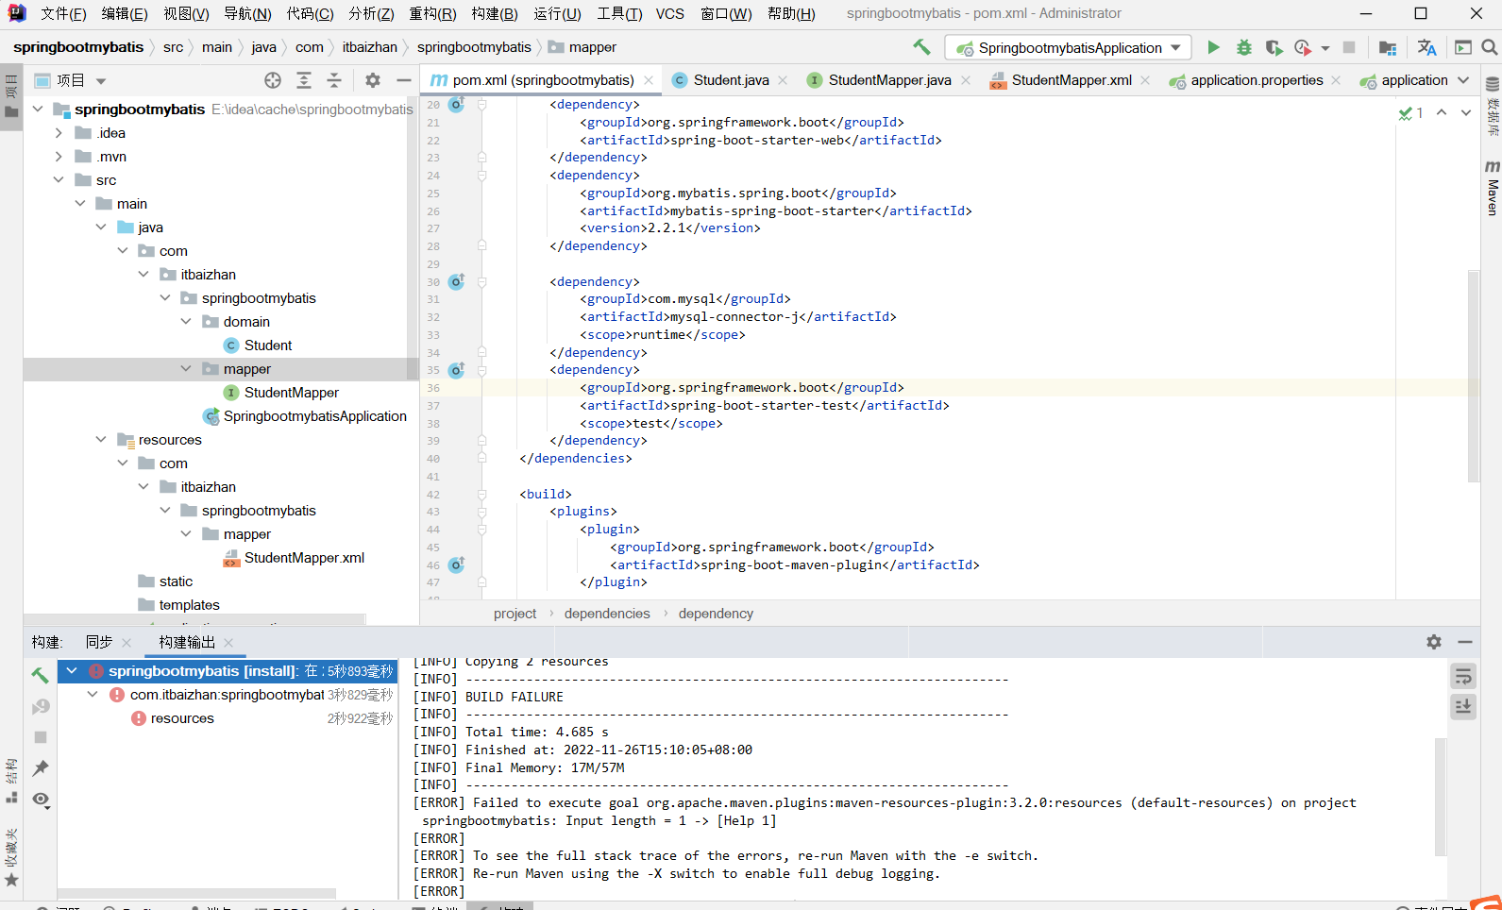
Task: Go to previous highlighted problem arrow
Action: pos(1442,112)
